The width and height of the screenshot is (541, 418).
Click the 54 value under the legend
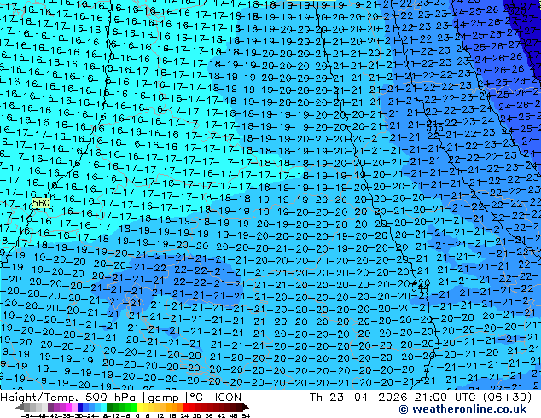pos(246,415)
